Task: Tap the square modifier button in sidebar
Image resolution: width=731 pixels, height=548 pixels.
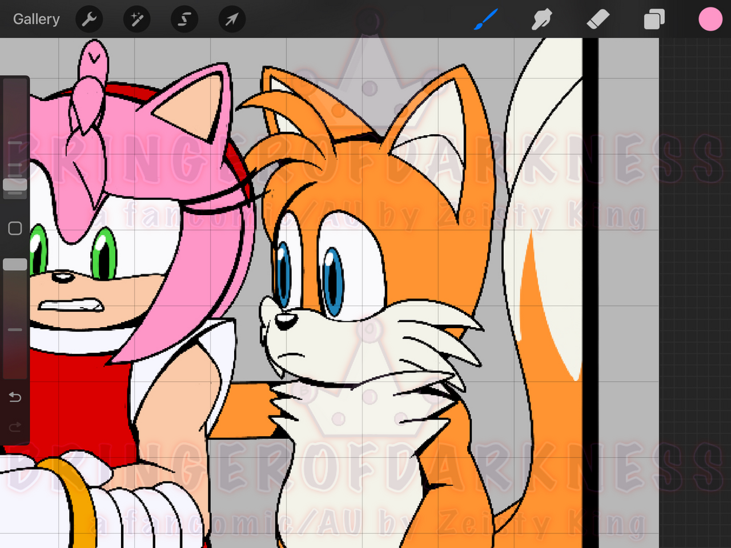Action: (15, 228)
